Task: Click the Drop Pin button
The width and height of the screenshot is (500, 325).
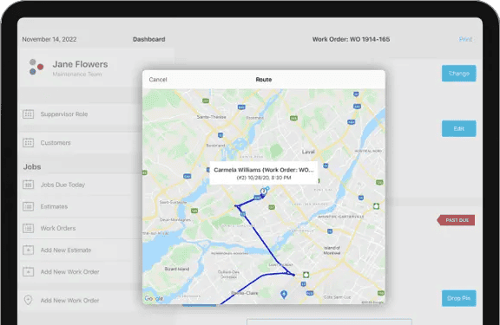Action: [x=458, y=298]
